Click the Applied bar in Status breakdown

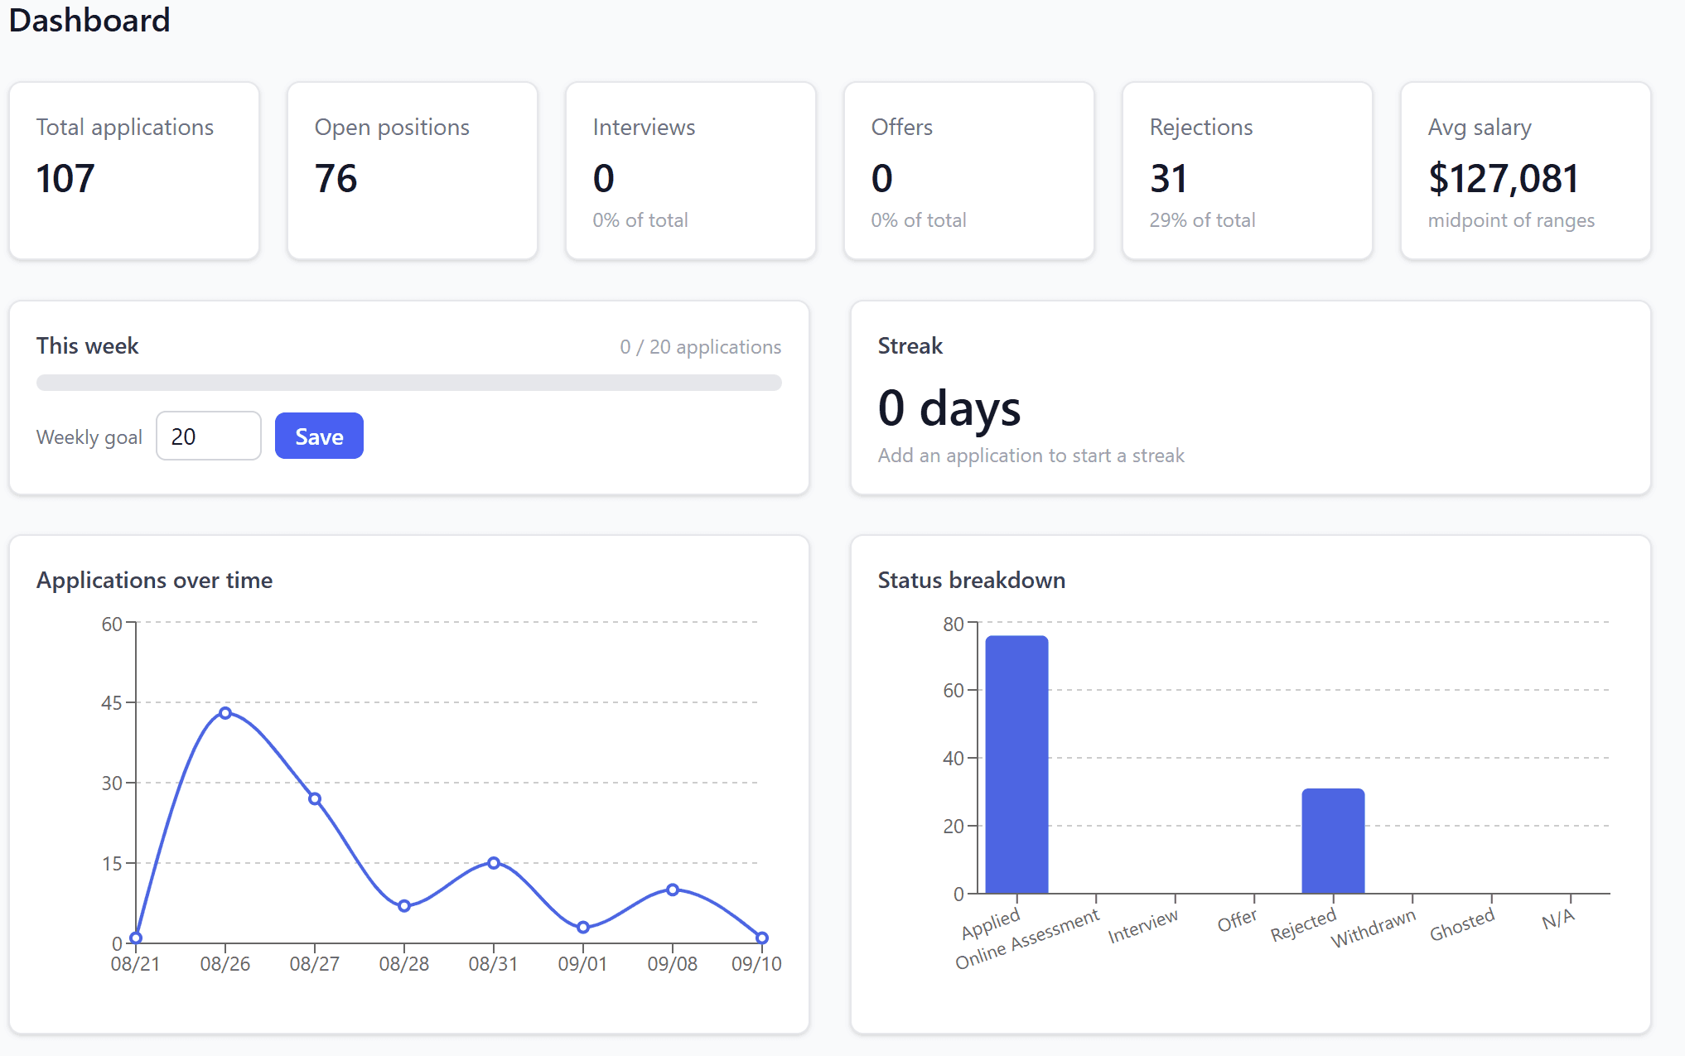1017,764
